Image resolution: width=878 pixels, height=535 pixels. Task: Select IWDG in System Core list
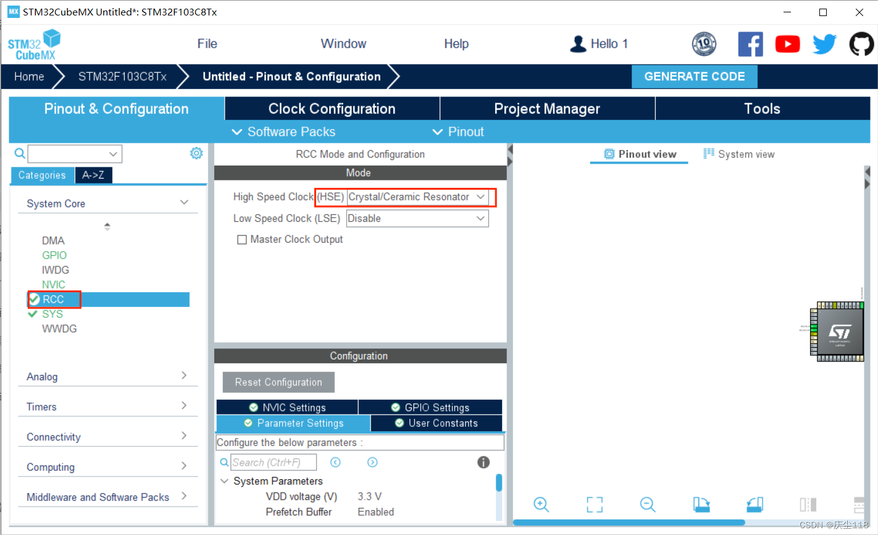tap(56, 270)
